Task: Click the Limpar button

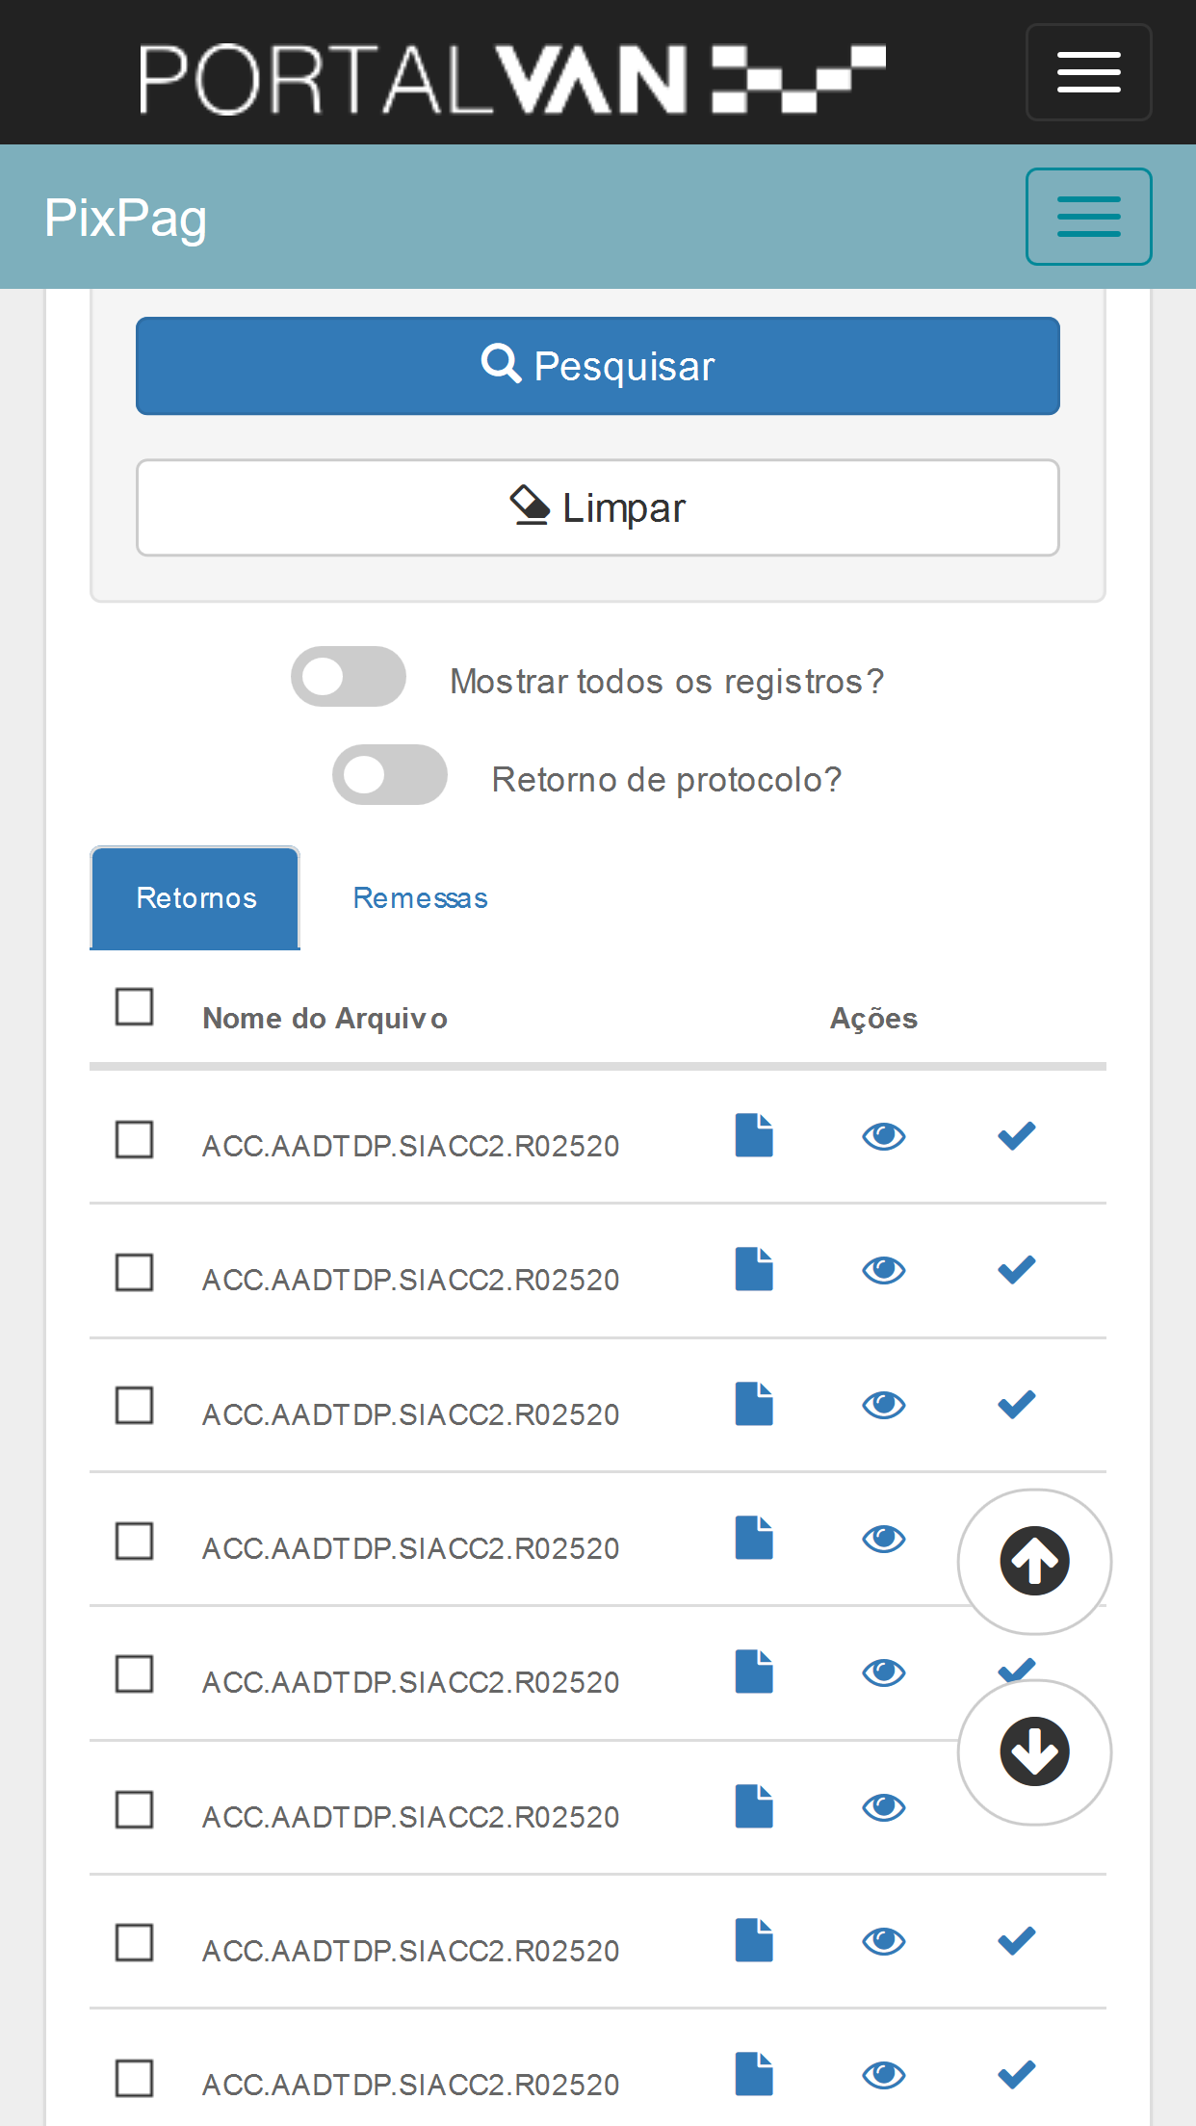Action: [x=597, y=507]
